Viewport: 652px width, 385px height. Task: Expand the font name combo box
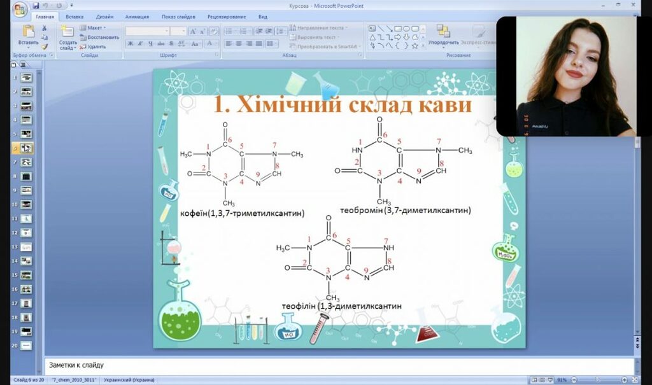[167, 31]
